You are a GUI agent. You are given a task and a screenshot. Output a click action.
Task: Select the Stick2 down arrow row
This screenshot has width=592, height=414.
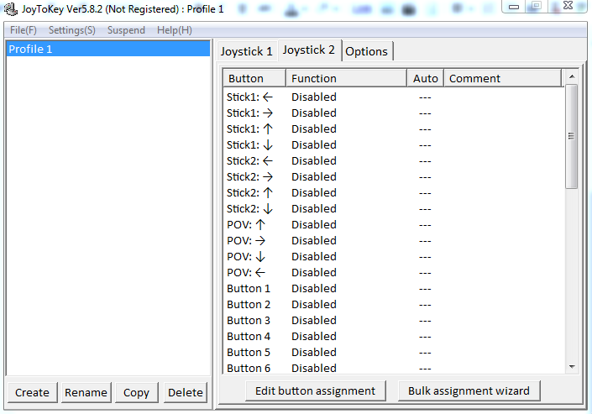pyautogui.click(x=393, y=208)
